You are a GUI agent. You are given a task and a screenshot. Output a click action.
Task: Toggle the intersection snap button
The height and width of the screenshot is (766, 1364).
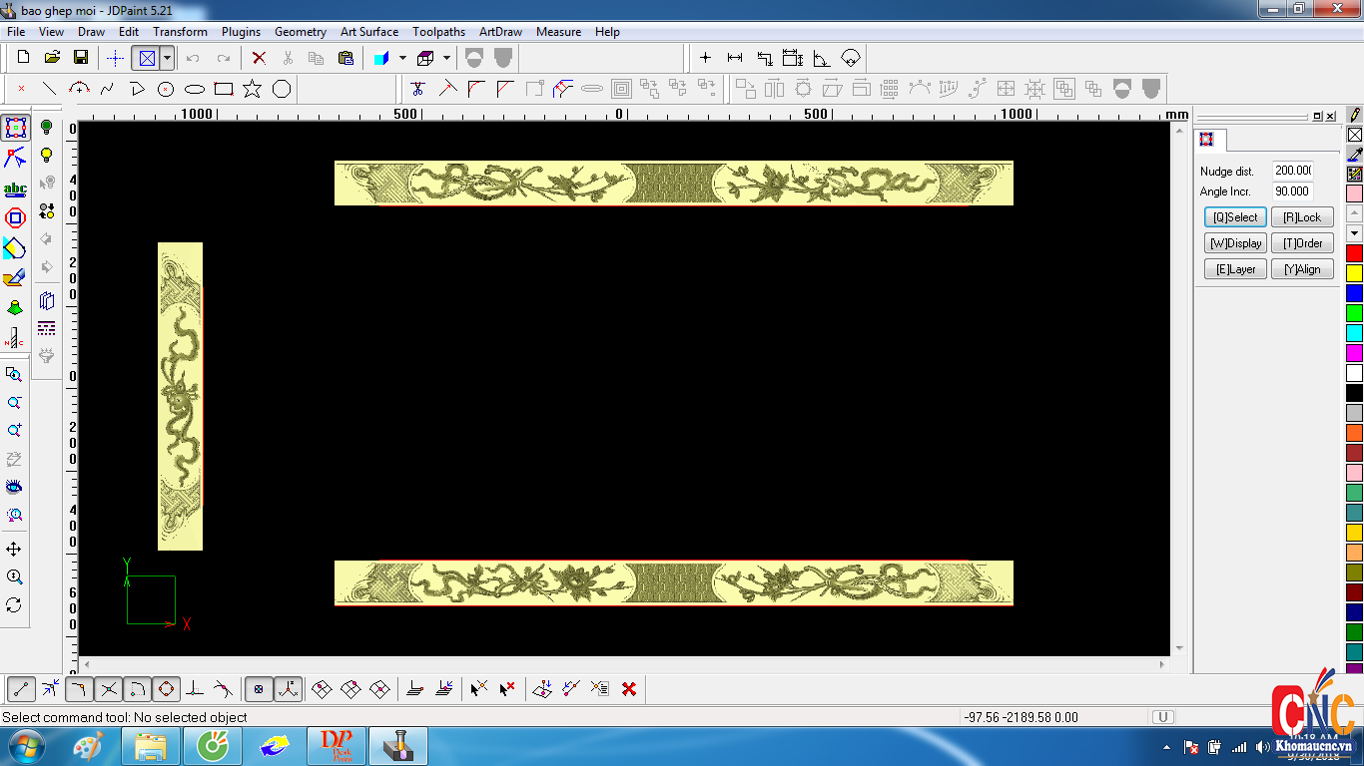point(109,688)
